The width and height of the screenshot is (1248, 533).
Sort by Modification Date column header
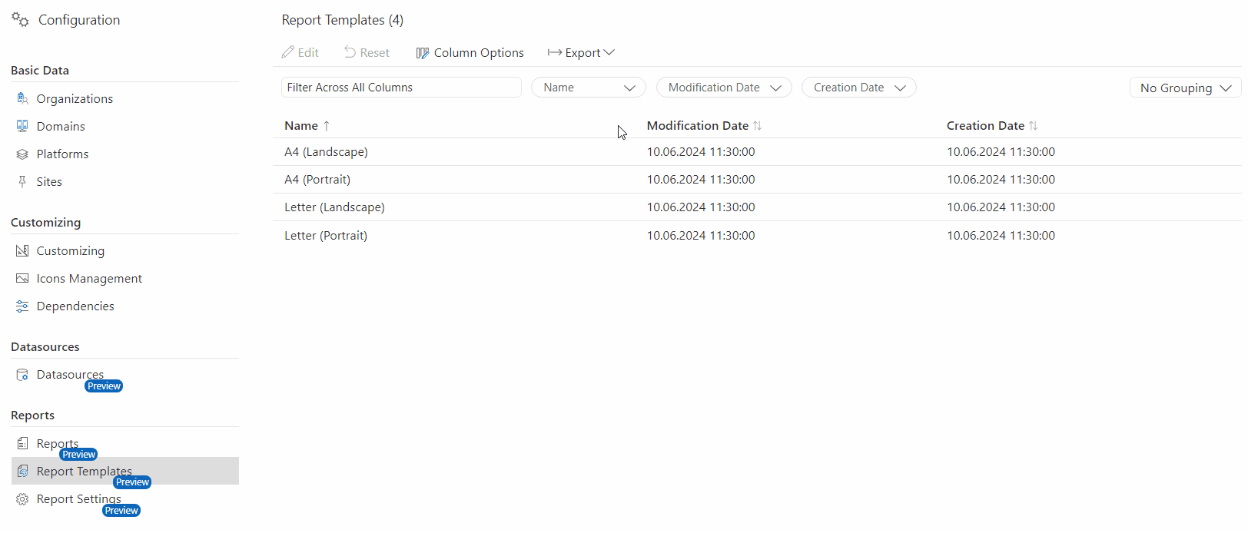click(698, 126)
